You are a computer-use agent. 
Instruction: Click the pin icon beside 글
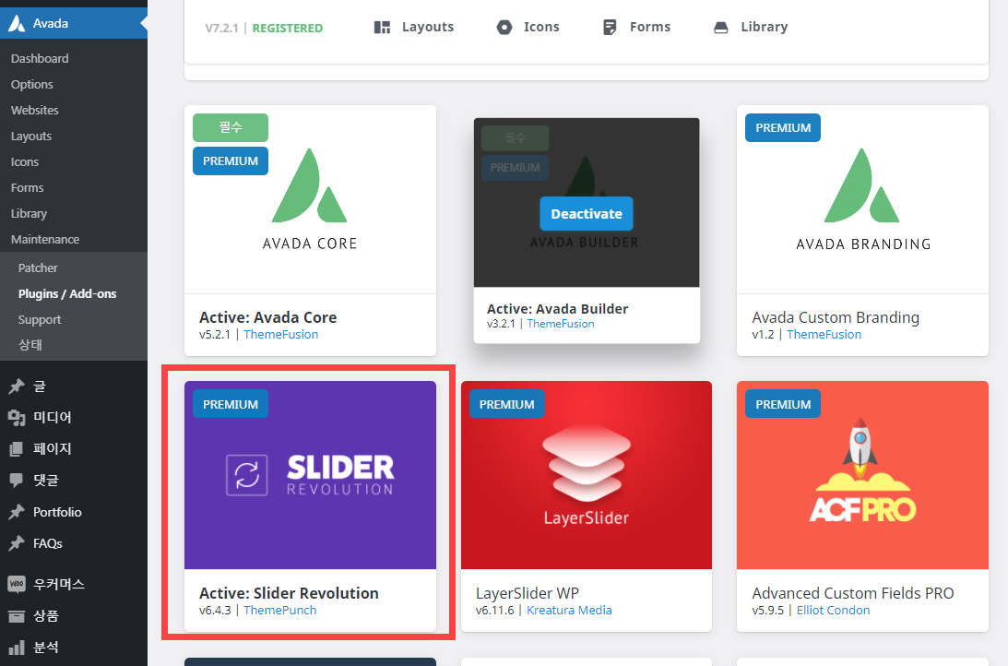coord(17,387)
